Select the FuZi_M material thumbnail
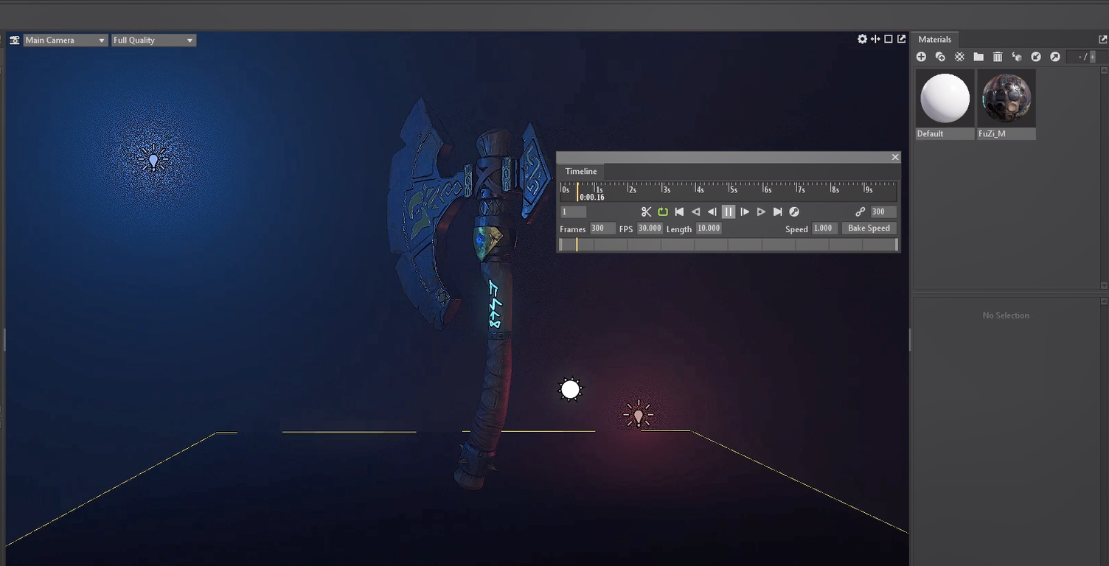Screen dimensions: 1109x566 tap(1006, 98)
